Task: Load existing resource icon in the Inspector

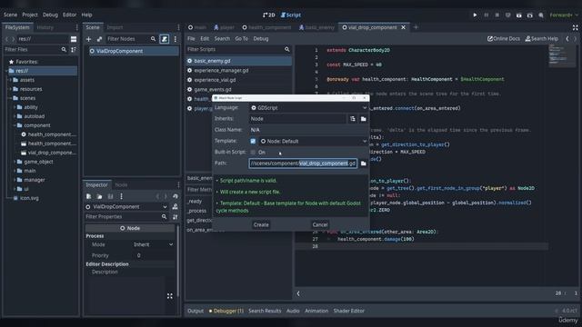Action: pyautogui.click(x=99, y=196)
